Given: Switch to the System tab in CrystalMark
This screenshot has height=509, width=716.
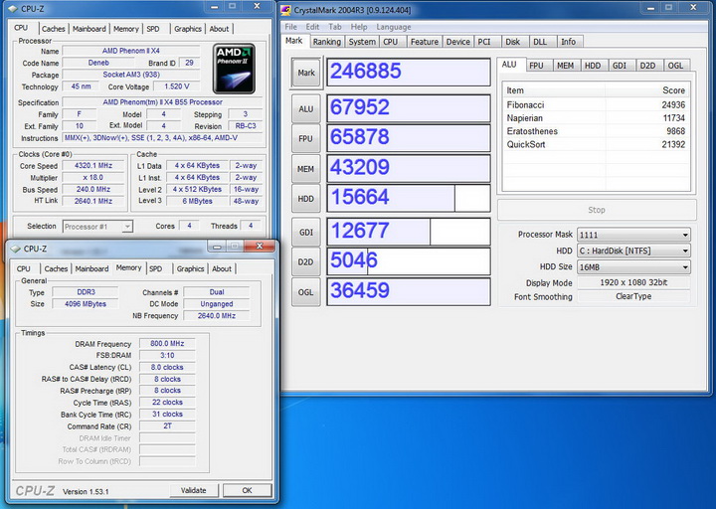Looking at the screenshot, I should tap(362, 42).
